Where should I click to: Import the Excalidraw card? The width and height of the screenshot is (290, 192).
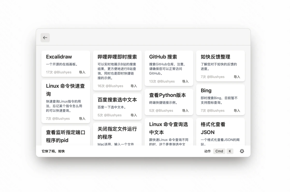point(82,72)
